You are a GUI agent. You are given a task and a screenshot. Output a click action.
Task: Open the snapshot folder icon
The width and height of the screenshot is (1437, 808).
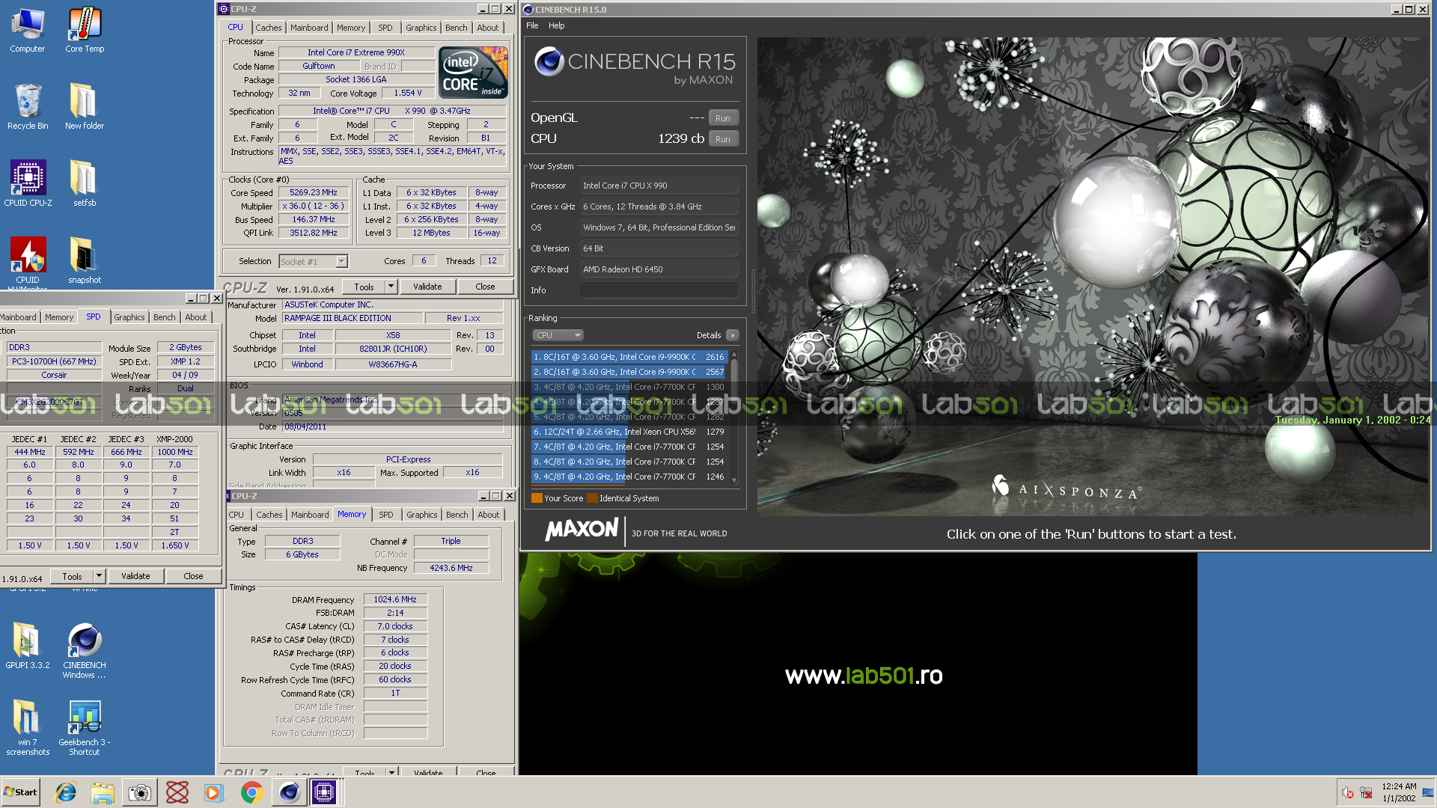(x=85, y=262)
